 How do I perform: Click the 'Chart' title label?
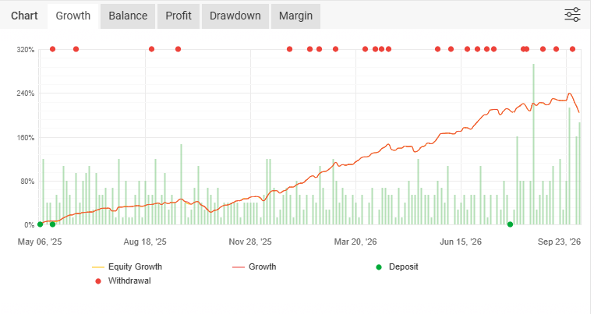click(x=24, y=16)
